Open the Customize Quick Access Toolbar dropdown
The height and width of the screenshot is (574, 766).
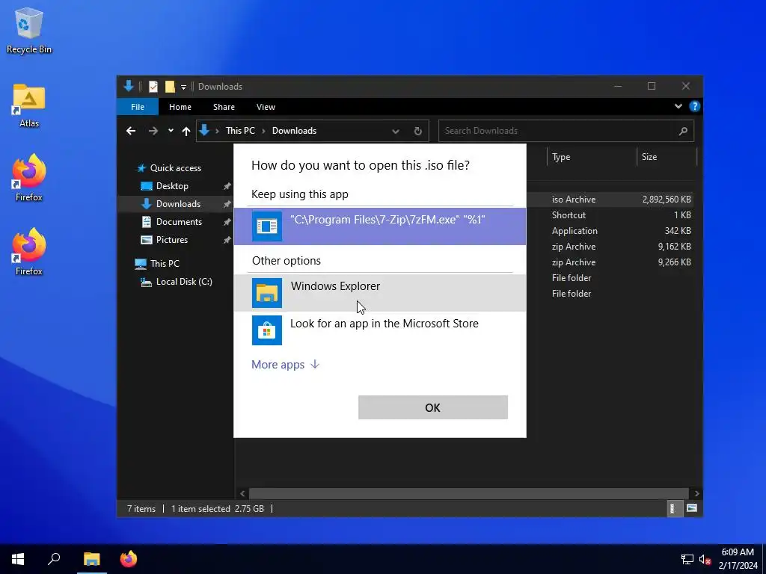183,87
